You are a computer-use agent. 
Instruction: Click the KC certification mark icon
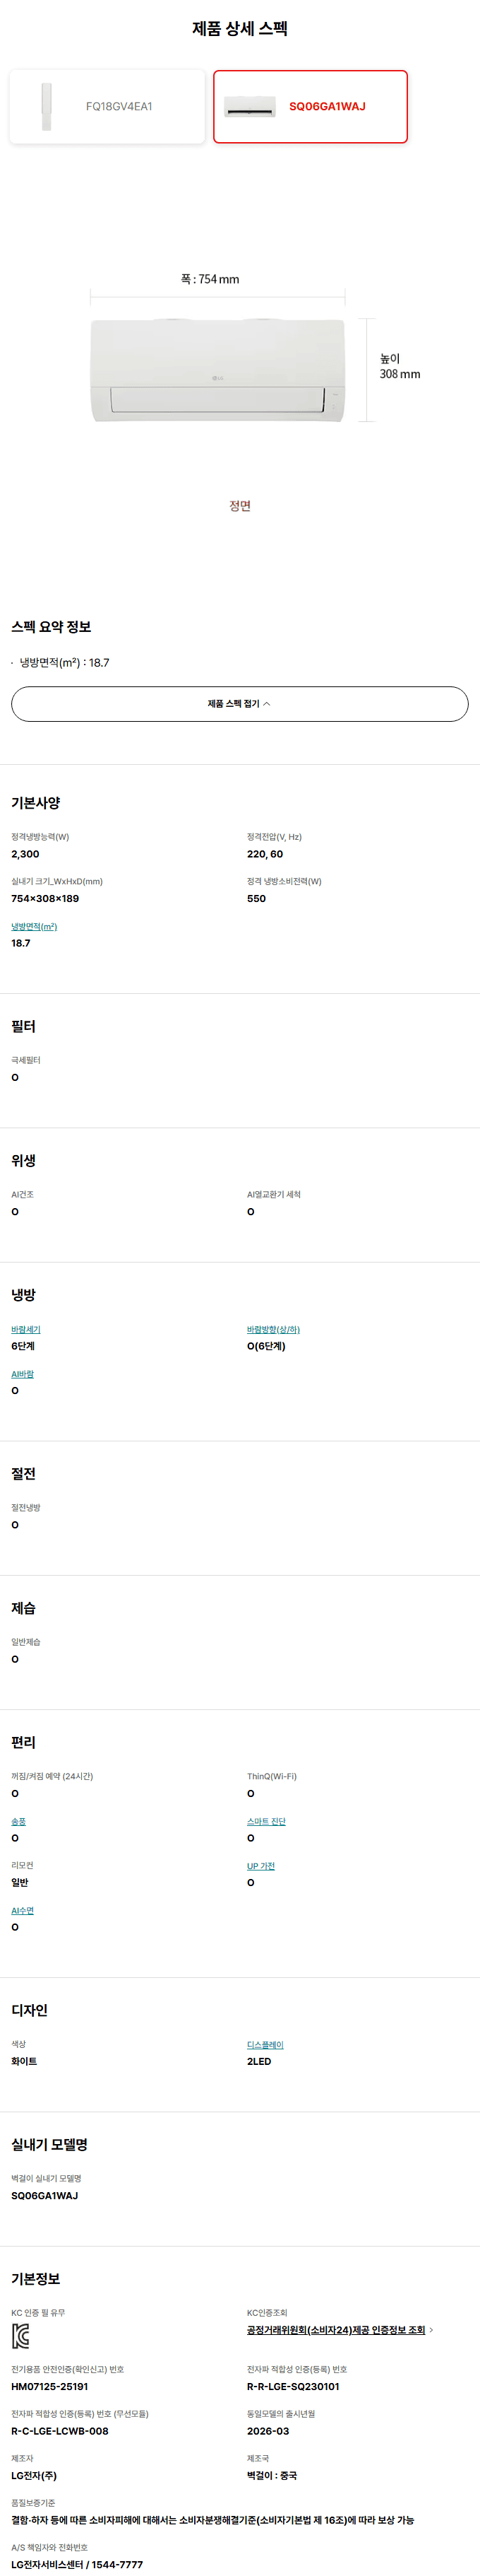tap(20, 2335)
